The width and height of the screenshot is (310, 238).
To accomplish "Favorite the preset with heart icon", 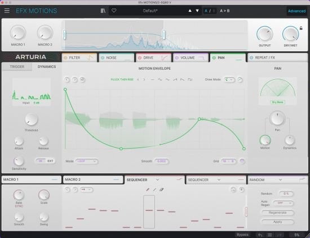I will coord(114,11).
